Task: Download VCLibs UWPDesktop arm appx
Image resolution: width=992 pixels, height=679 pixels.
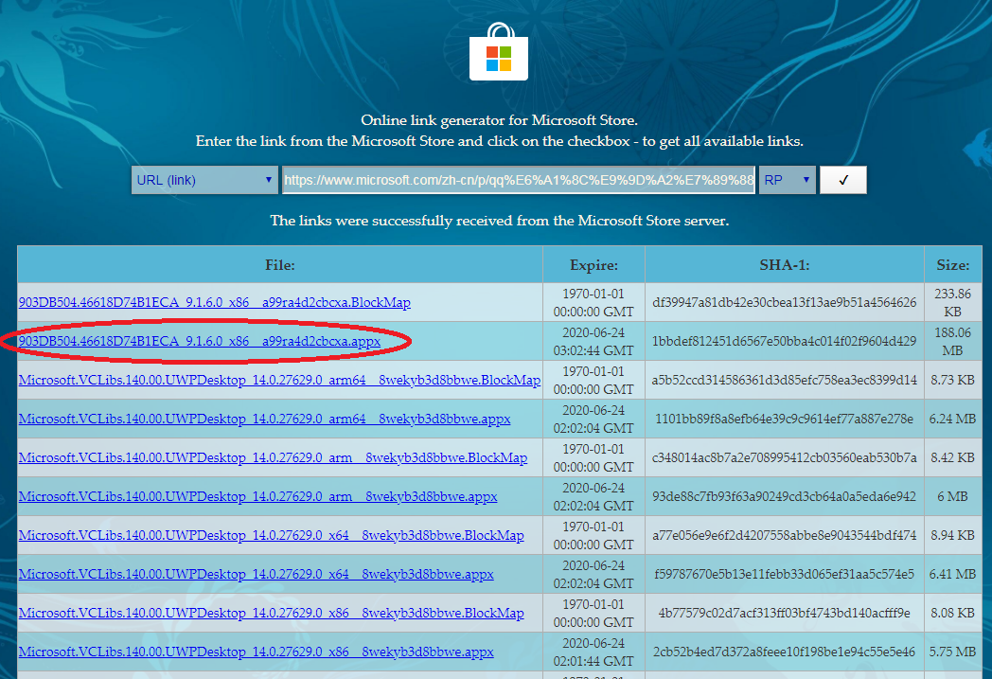Action: [257, 497]
